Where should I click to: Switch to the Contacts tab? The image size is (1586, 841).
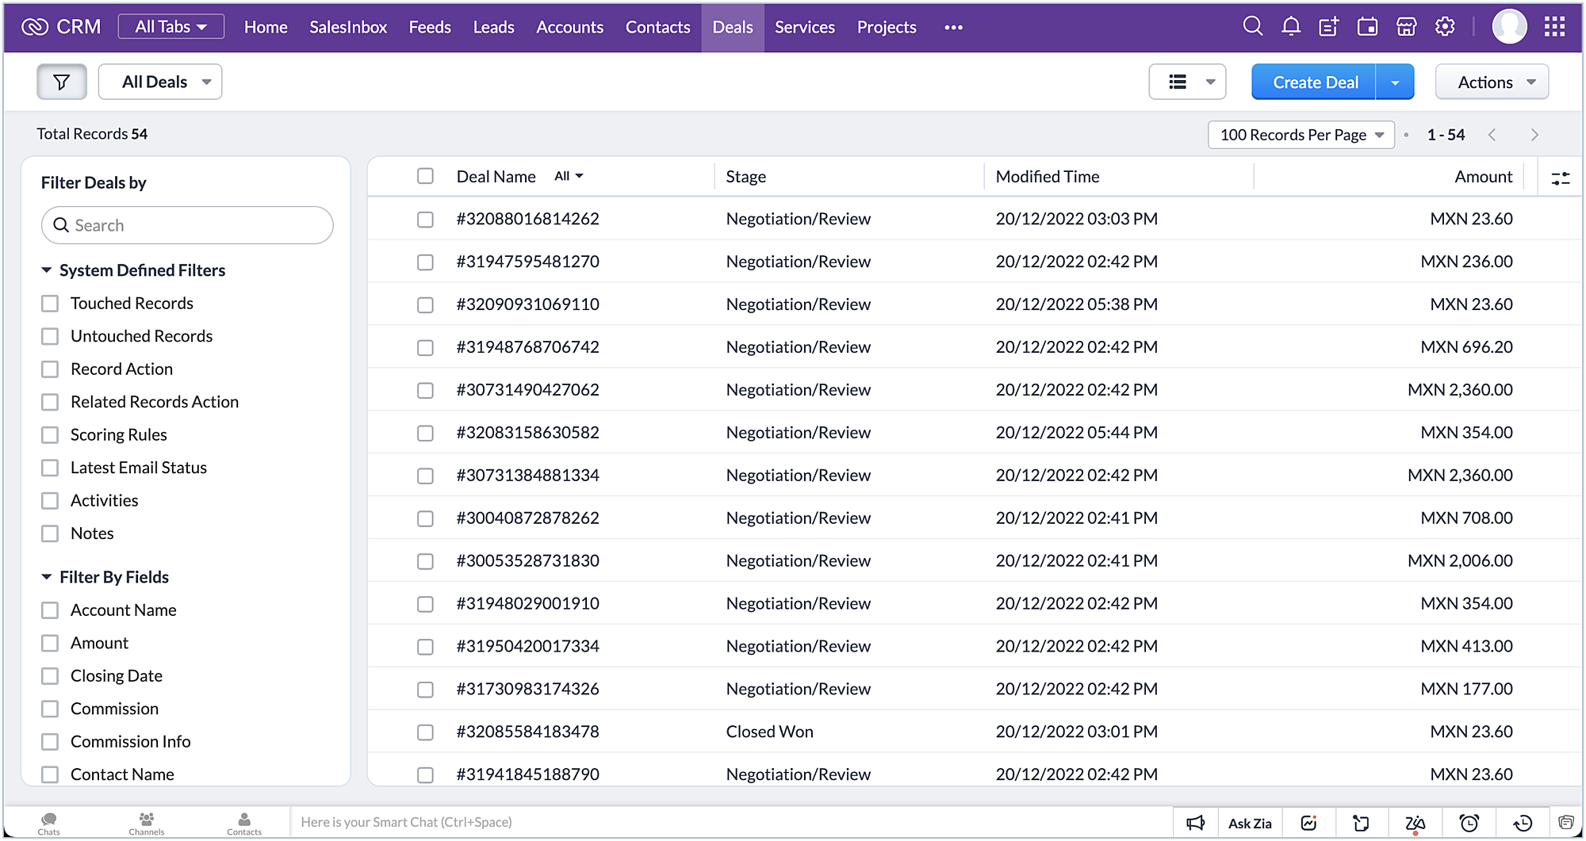[x=657, y=27]
